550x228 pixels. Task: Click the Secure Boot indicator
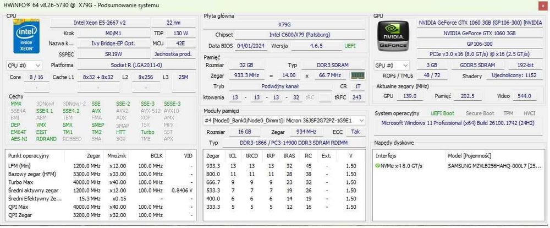click(480, 113)
